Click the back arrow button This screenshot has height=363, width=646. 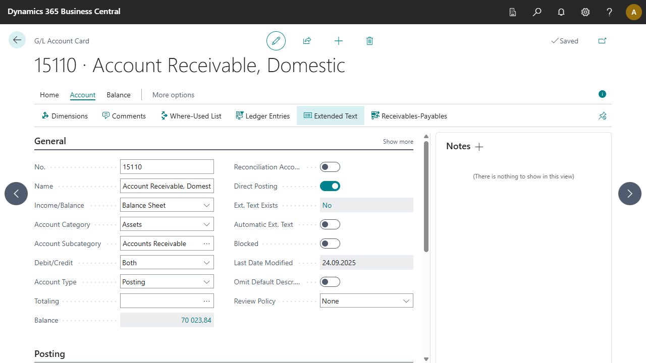pyautogui.click(x=17, y=40)
